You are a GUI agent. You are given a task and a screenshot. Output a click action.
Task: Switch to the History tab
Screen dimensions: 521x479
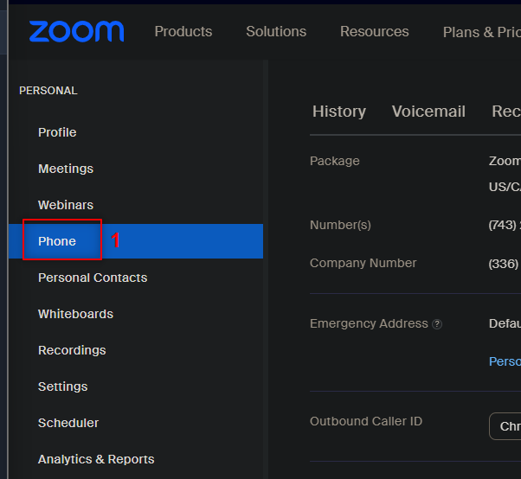click(339, 112)
